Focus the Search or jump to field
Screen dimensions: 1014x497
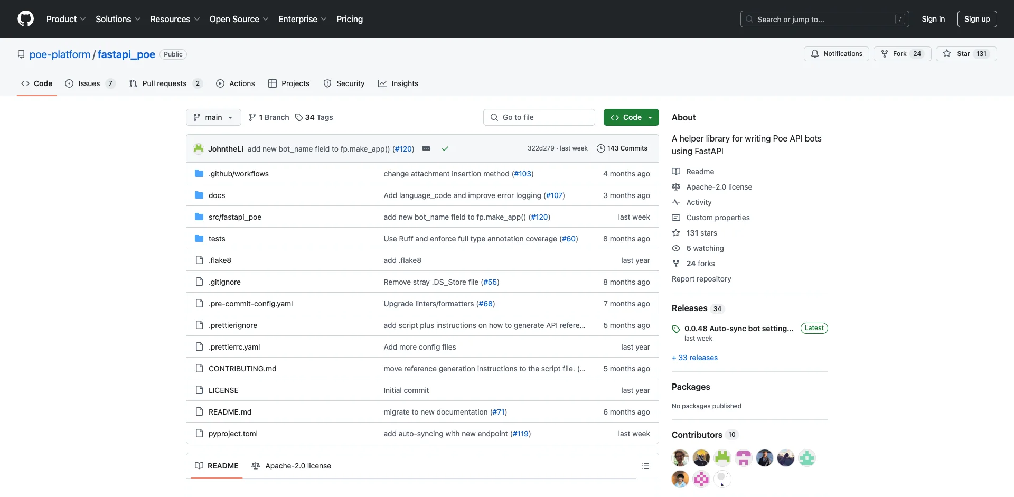point(825,19)
